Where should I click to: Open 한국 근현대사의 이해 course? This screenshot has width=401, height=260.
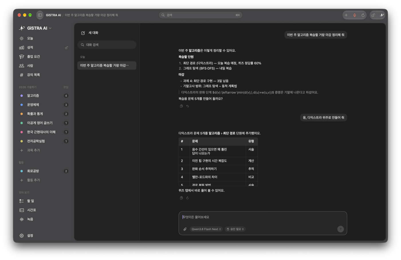click(x=44, y=132)
